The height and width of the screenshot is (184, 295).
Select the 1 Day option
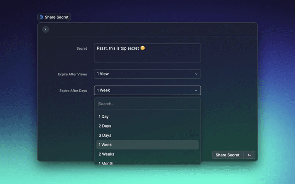click(x=104, y=117)
